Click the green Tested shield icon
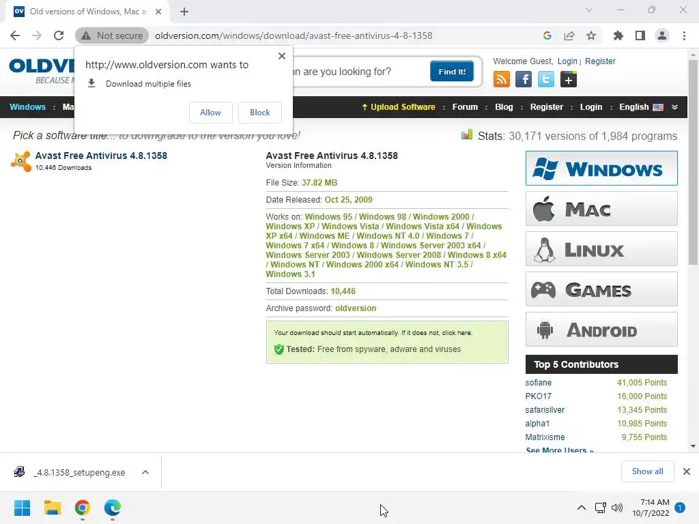 pyautogui.click(x=279, y=349)
